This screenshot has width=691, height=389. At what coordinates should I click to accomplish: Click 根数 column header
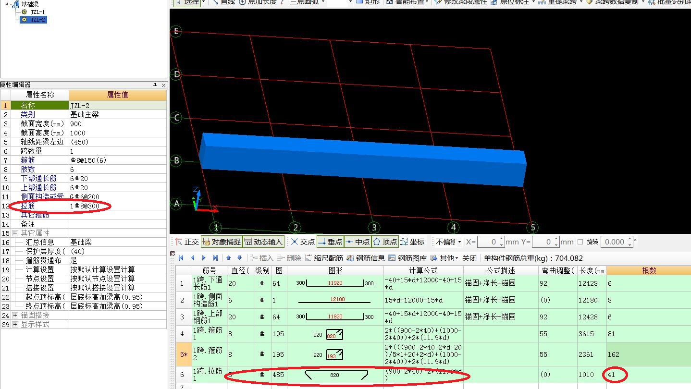click(x=649, y=270)
